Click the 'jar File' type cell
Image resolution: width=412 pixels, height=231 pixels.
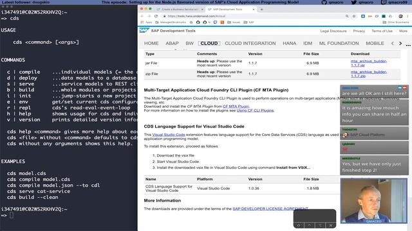(151, 63)
